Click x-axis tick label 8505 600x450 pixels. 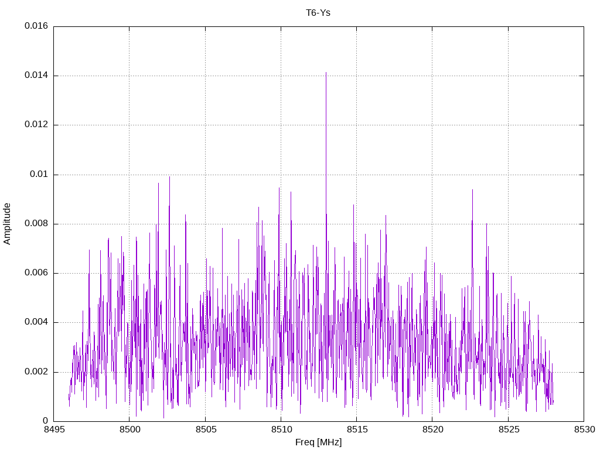tap(206, 429)
